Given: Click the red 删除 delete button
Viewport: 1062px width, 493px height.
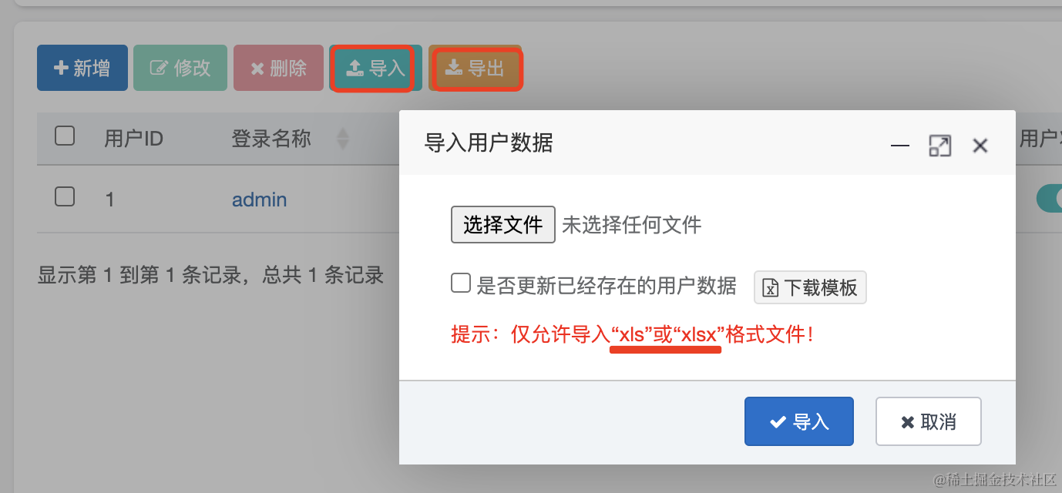Looking at the screenshot, I should pyautogui.click(x=278, y=68).
